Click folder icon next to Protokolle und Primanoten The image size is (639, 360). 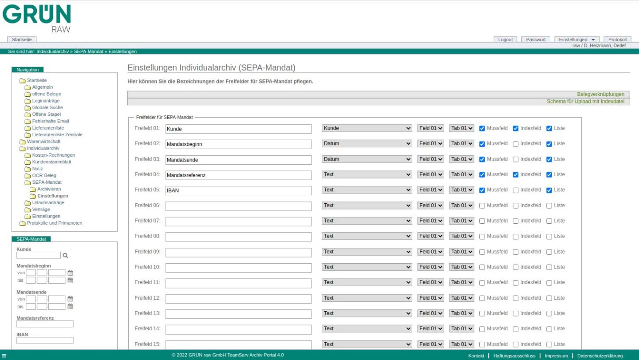(22, 223)
